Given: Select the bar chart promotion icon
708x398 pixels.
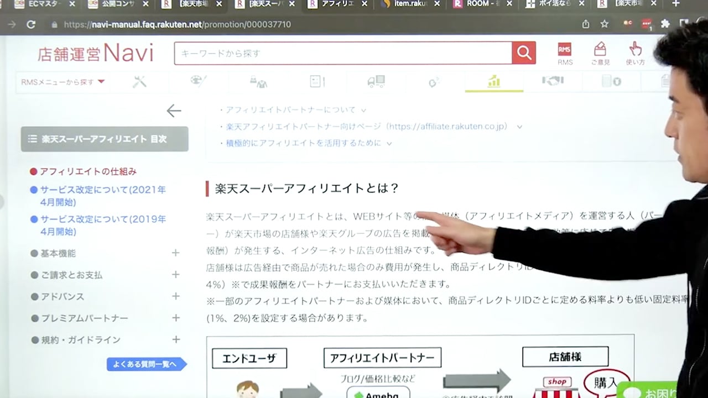Looking at the screenshot, I should pos(494,82).
